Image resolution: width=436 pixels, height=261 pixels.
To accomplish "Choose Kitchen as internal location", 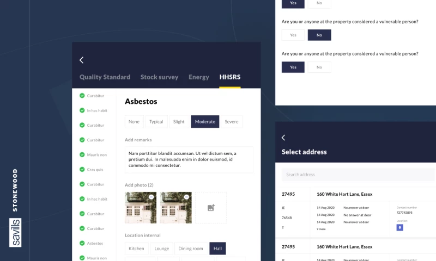I will [136, 248].
